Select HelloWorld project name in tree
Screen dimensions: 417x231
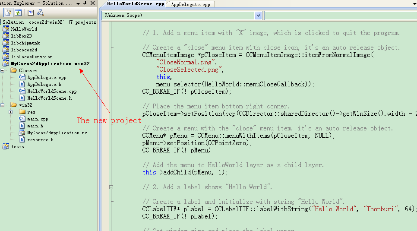(24, 29)
